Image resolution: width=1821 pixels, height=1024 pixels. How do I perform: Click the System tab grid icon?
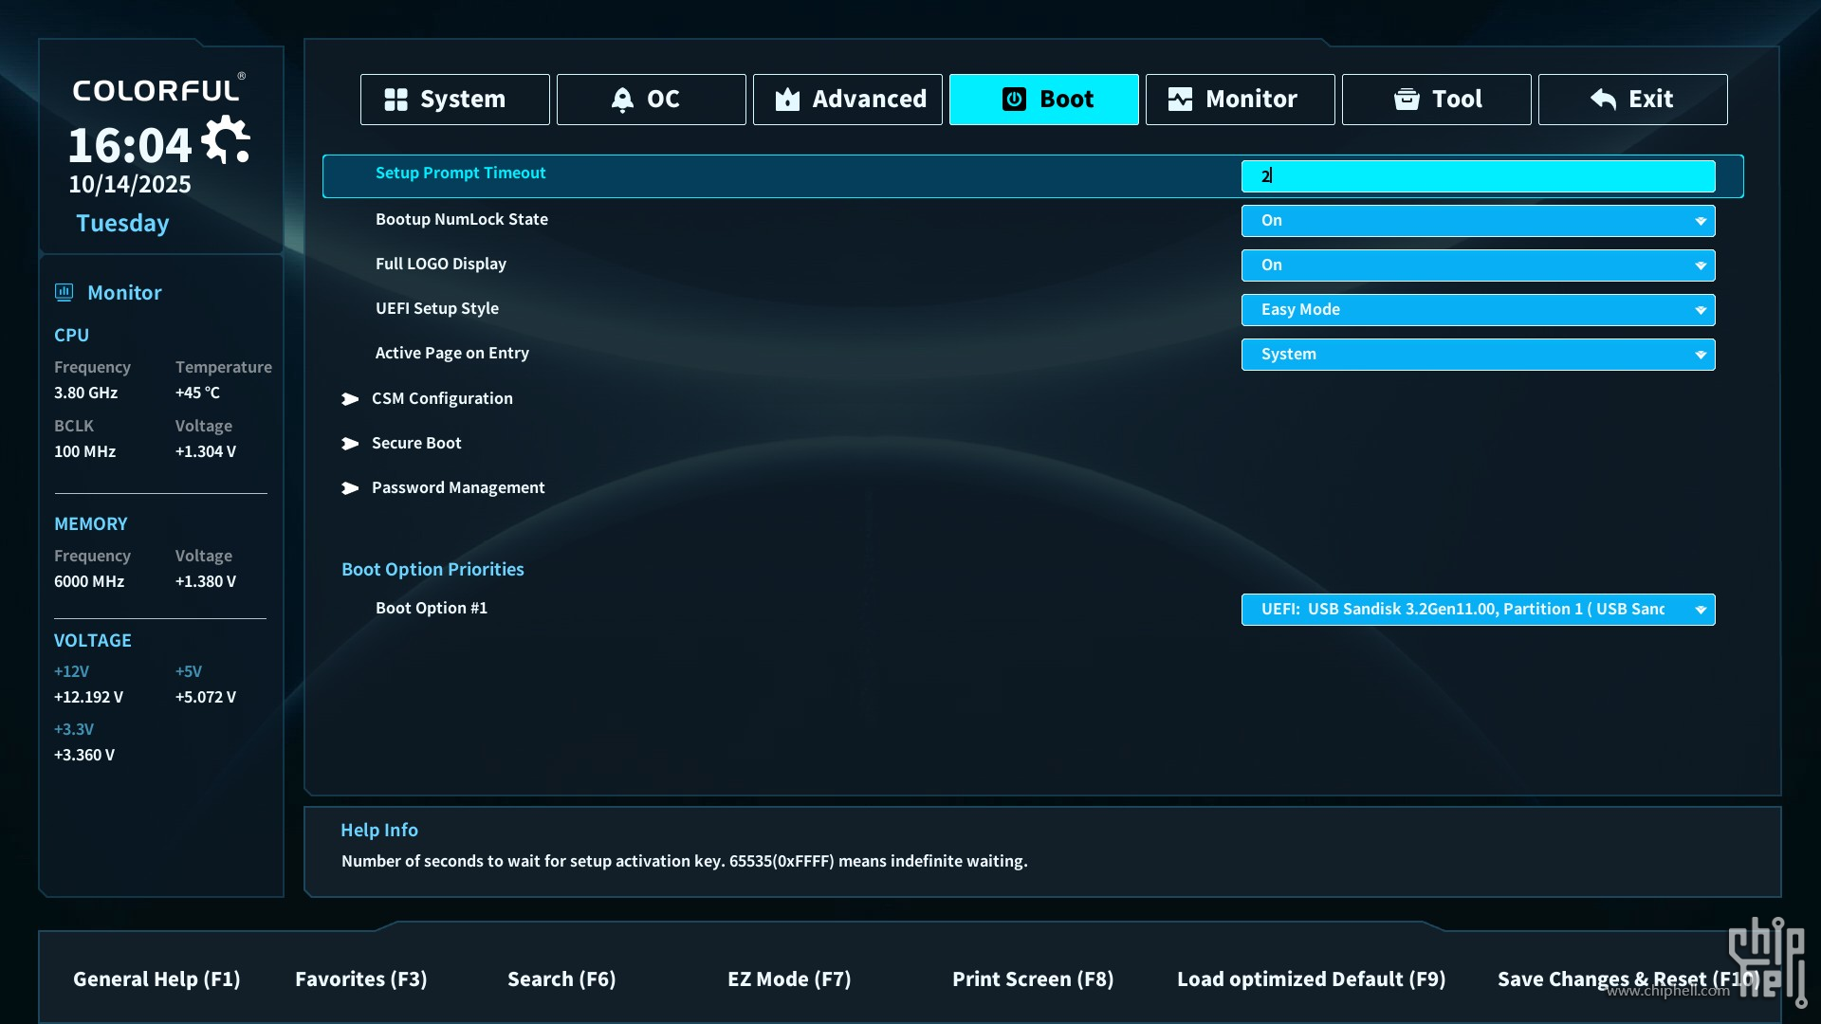click(x=395, y=100)
